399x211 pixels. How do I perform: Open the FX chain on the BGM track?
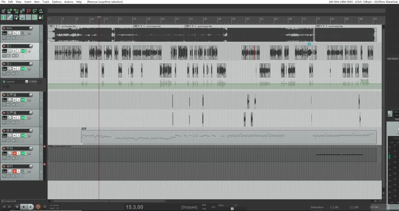tap(23, 33)
